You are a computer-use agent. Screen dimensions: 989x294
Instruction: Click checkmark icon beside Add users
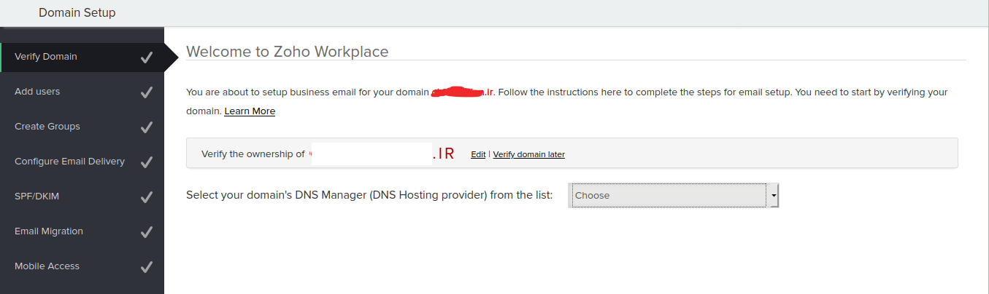click(x=147, y=92)
